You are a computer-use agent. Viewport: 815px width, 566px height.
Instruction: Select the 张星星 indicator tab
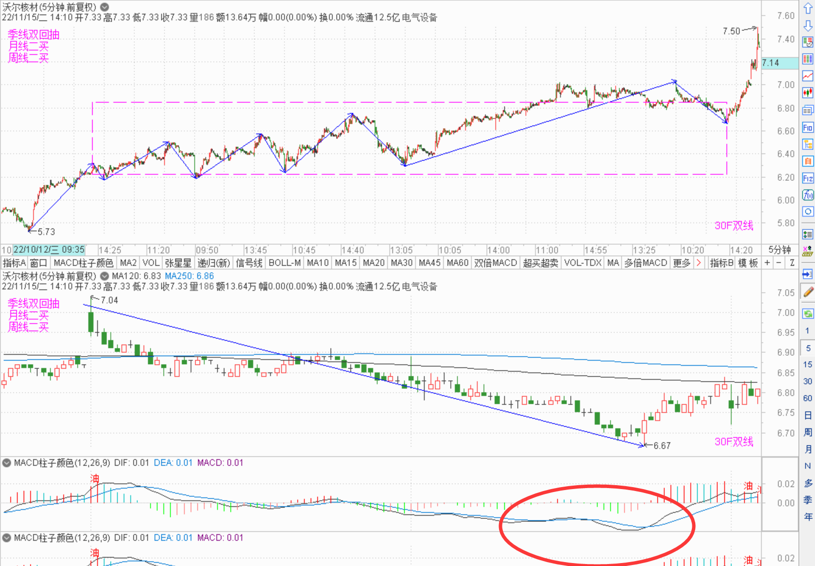tap(178, 263)
